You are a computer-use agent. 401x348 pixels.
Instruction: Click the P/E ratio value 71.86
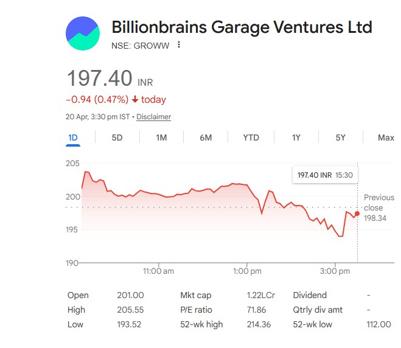click(x=257, y=310)
